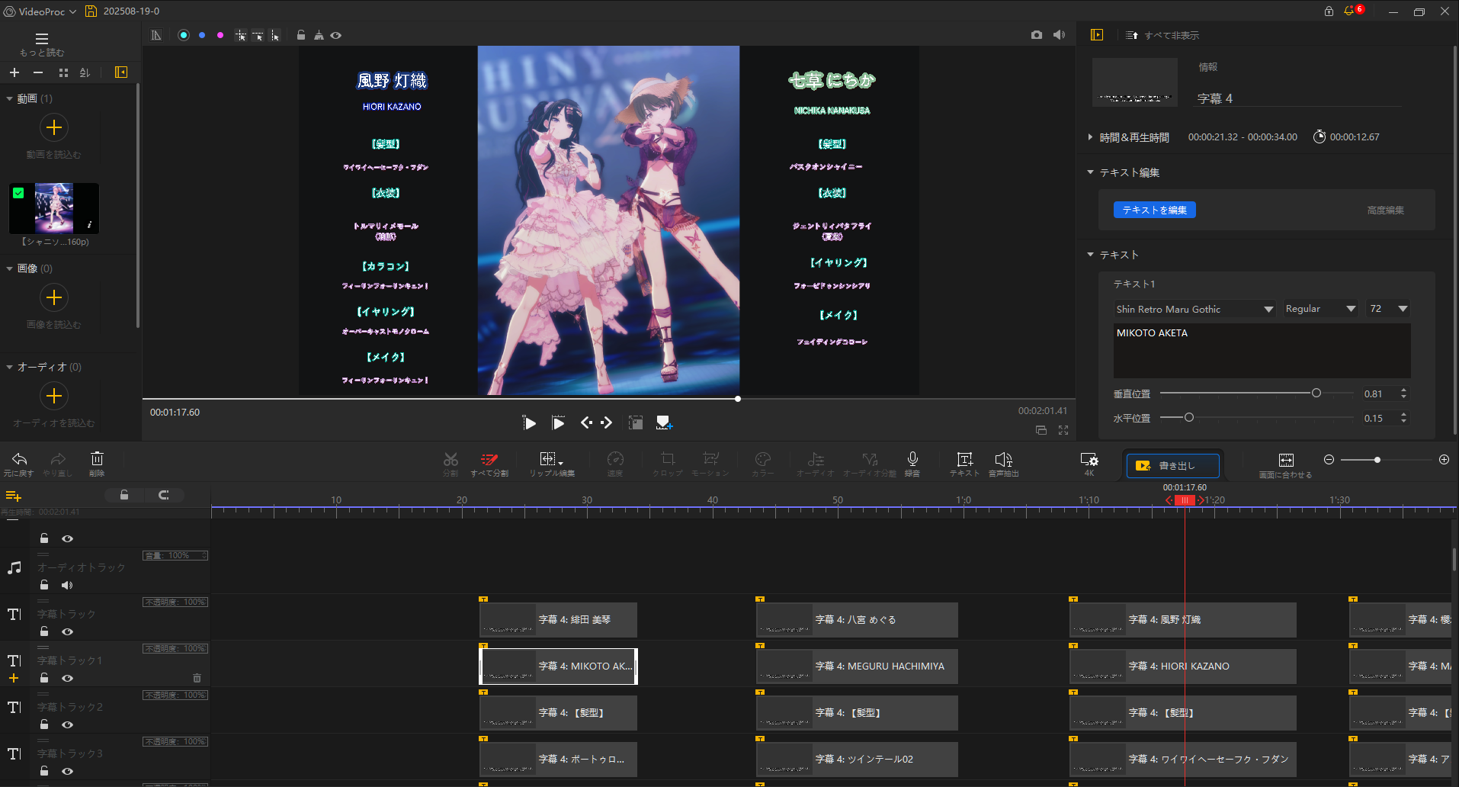Viewport: 1459px width, 787px height.
Task: Adjust the 水平位置 slider handle
Action: tap(1188, 418)
